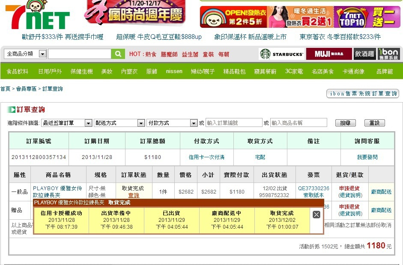
Task: Click the HOT keyword 每朝
Action: coord(224,54)
